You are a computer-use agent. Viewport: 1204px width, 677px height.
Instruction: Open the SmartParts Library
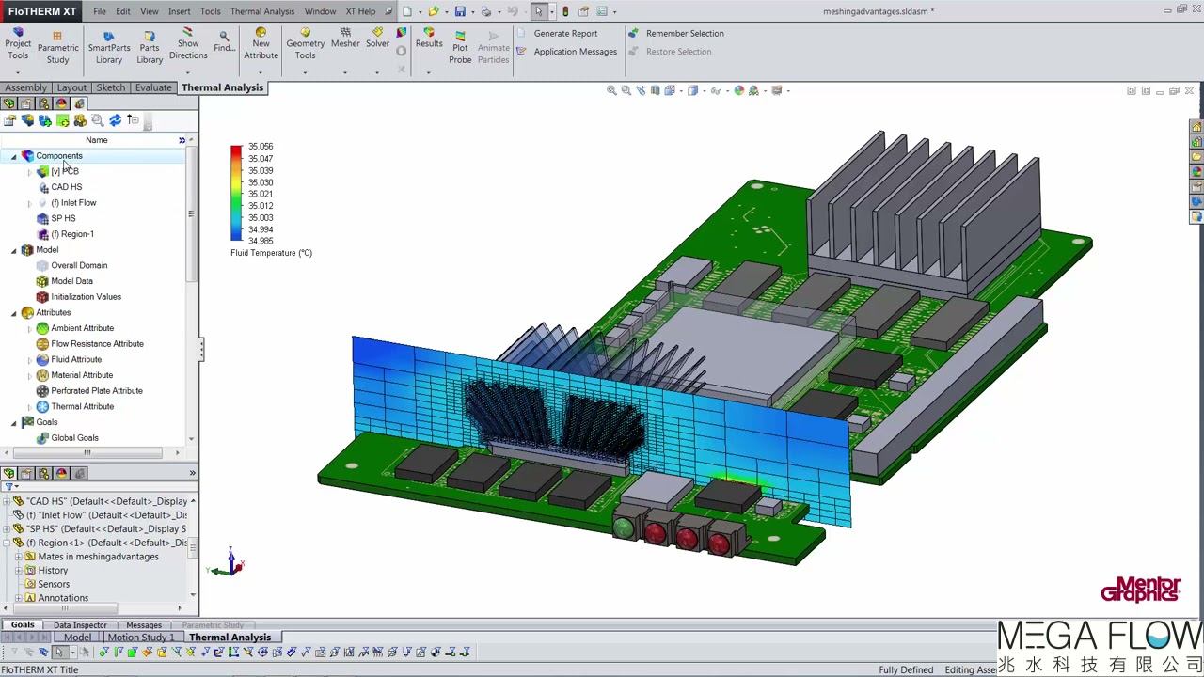pos(109,47)
